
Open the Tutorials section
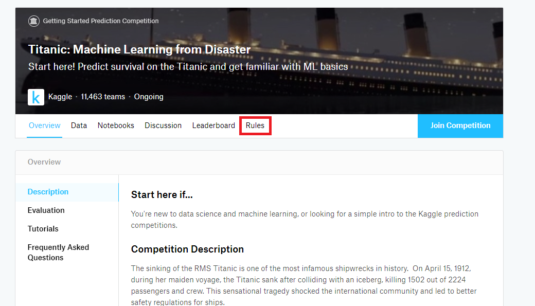[43, 229]
